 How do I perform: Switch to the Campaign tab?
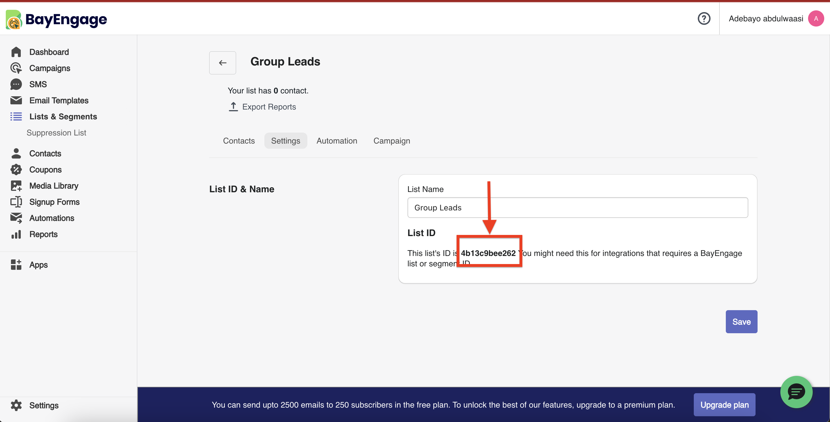coord(391,141)
